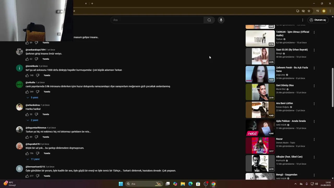Open options for Nazar video
The width and height of the screenshot is (334, 188).
(x=314, y=140)
